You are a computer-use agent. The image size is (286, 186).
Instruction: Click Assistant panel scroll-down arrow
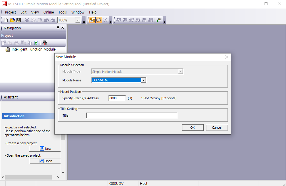(x=63, y=172)
